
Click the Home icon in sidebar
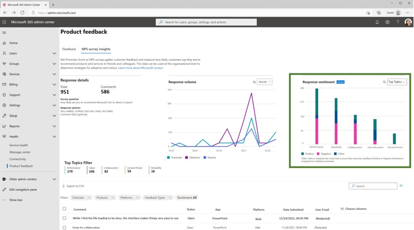4,43
